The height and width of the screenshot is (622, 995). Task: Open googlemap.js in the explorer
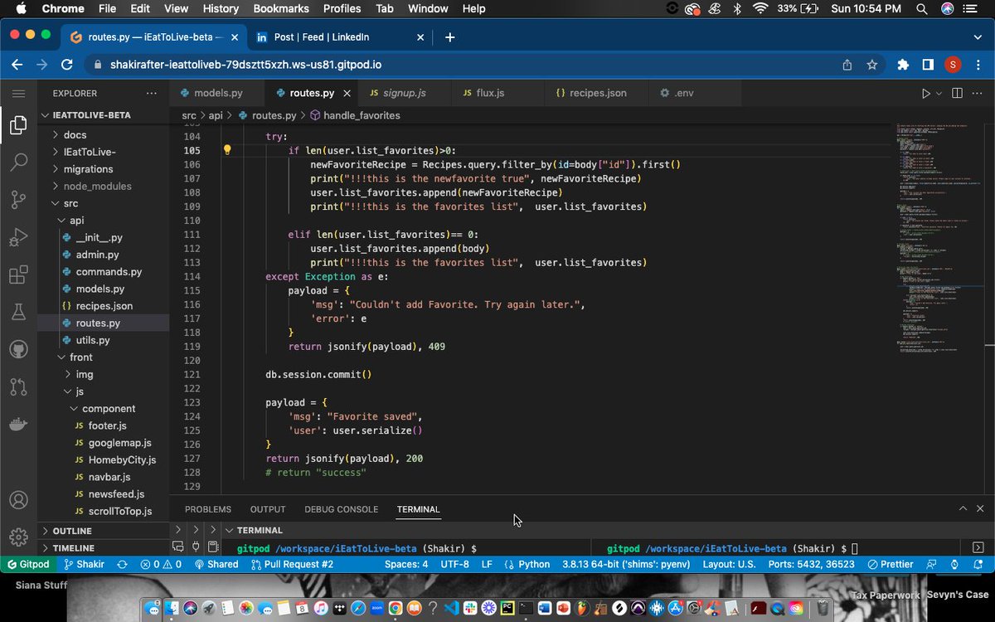click(x=119, y=443)
